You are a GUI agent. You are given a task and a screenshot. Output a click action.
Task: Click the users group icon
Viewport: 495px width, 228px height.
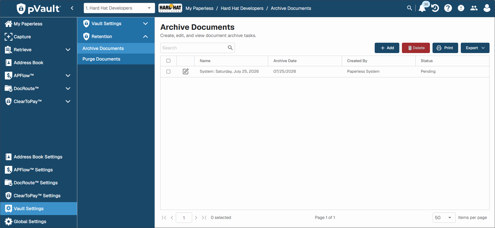[474, 8]
